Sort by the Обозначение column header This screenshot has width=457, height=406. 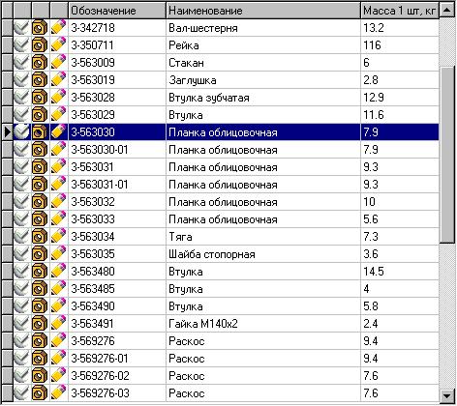[117, 11]
